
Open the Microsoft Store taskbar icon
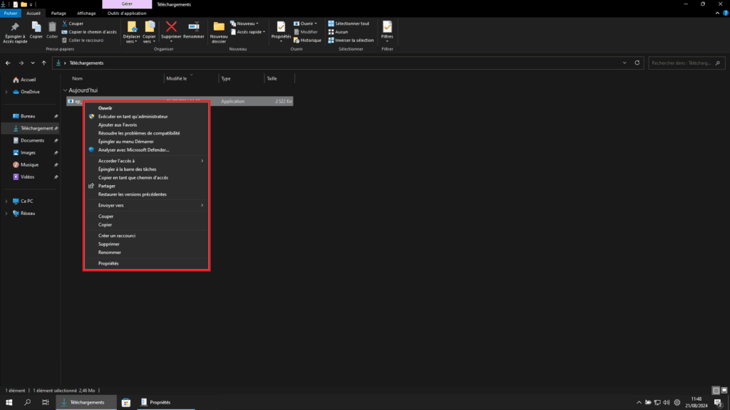(126, 402)
